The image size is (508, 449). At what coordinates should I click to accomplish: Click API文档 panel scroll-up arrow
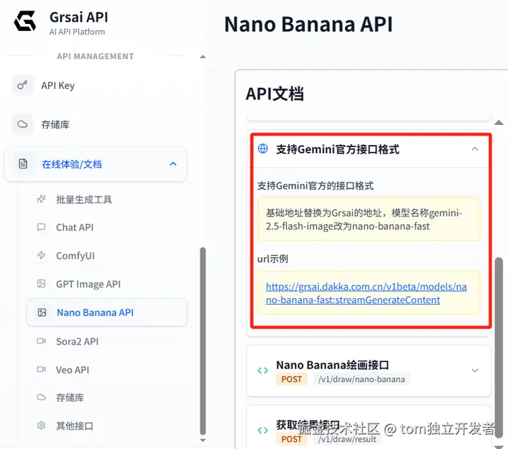click(x=499, y=123)
